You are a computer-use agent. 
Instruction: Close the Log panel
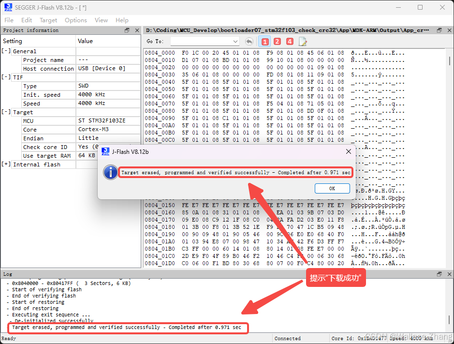[x=449, y=274]
